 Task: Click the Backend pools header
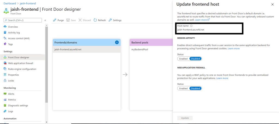pos(151,43)
